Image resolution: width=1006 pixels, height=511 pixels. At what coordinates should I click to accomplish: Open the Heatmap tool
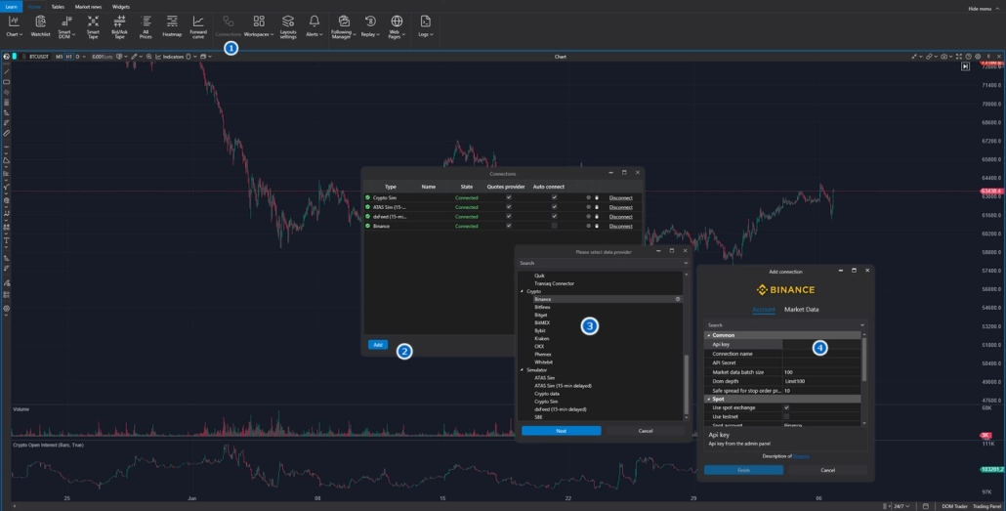(172, 26)
